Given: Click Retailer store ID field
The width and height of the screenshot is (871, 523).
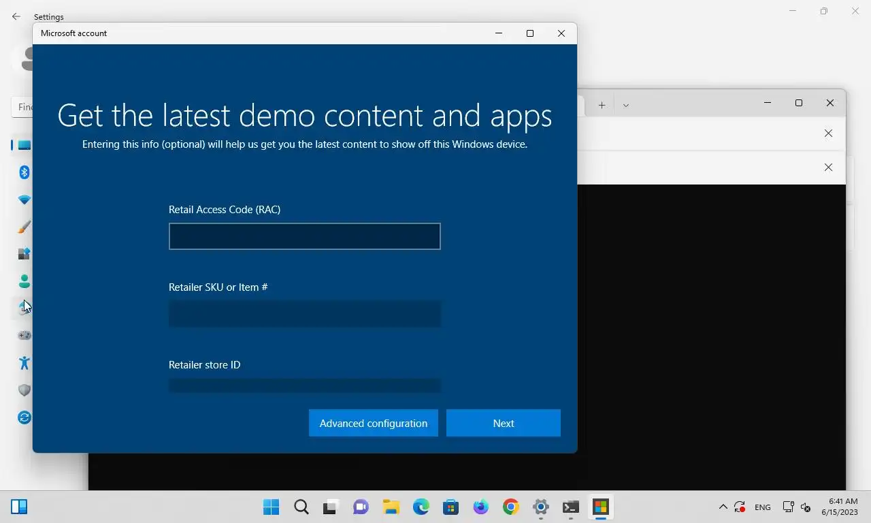Looking at the screenshot, I should 305,385.
